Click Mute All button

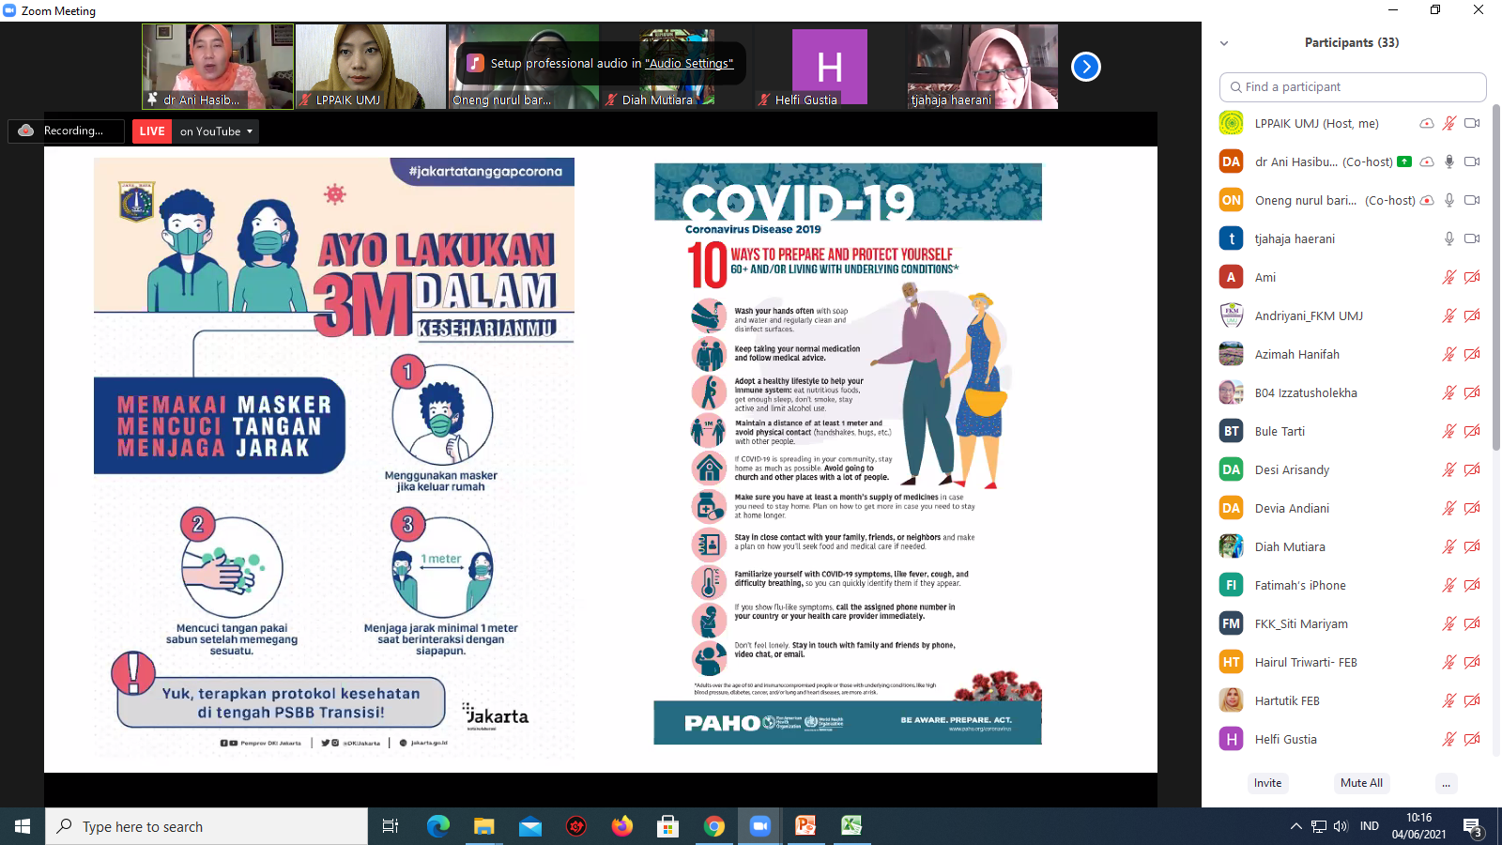[x=1361, y=783]
